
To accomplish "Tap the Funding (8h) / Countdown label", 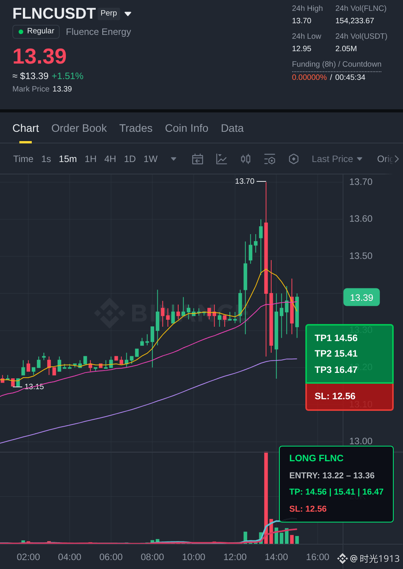I will [337, 64].
